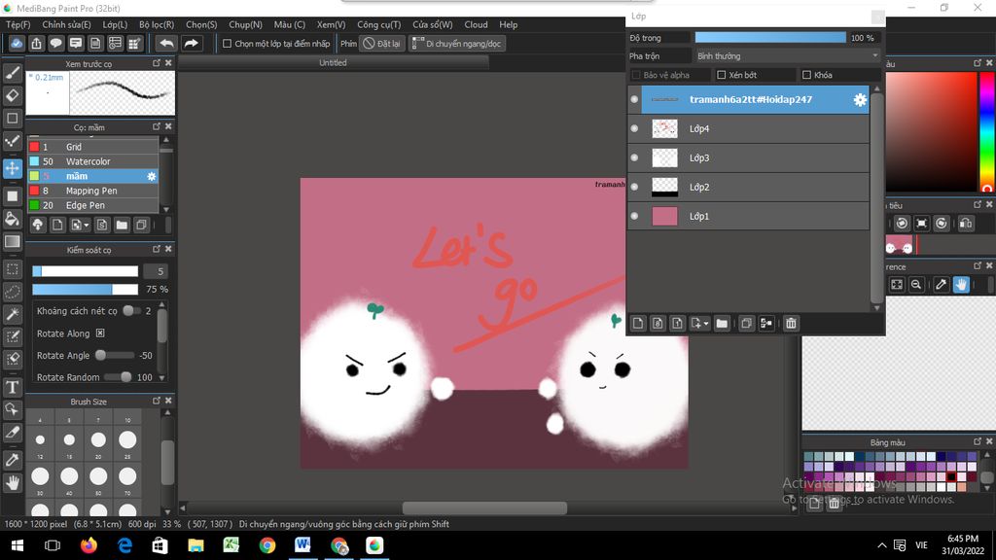Open the Tệp(F) menu
The width and height of the screenshot is (996, 560).
point(18,24)
